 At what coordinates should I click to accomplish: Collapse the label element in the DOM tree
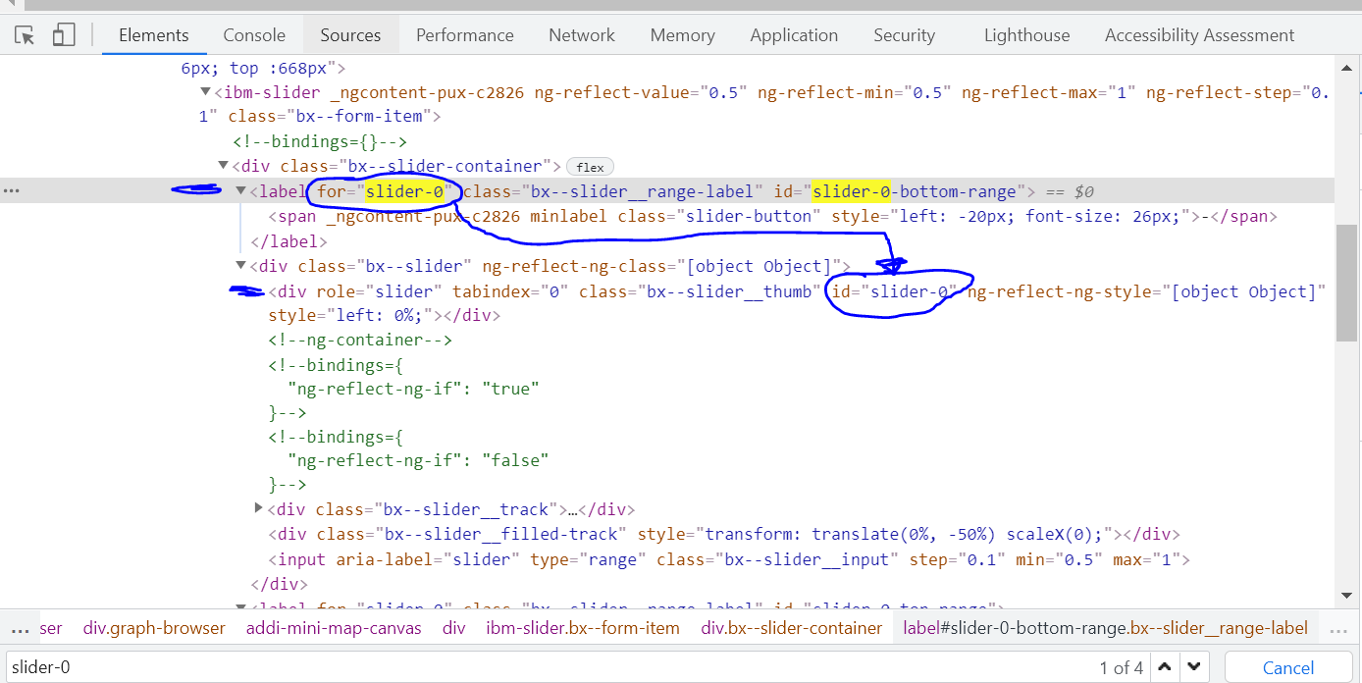[240, 190]
